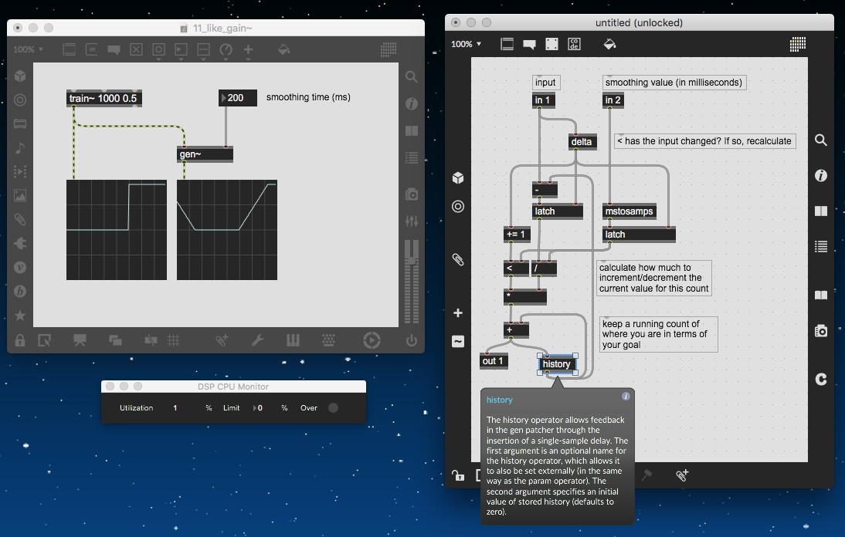The width and height of the screenshot is (845, 537).
Task: Select the mstosamps object box
Action: (630, 211)
